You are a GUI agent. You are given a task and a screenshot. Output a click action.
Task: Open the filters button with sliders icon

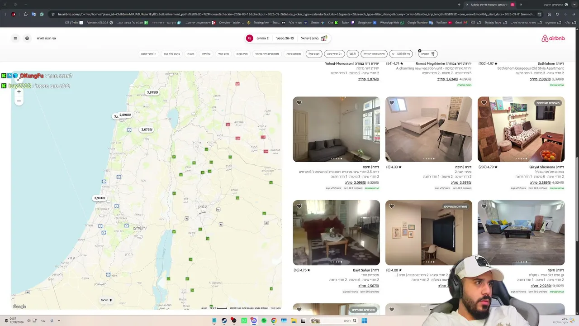coord(427,54)
